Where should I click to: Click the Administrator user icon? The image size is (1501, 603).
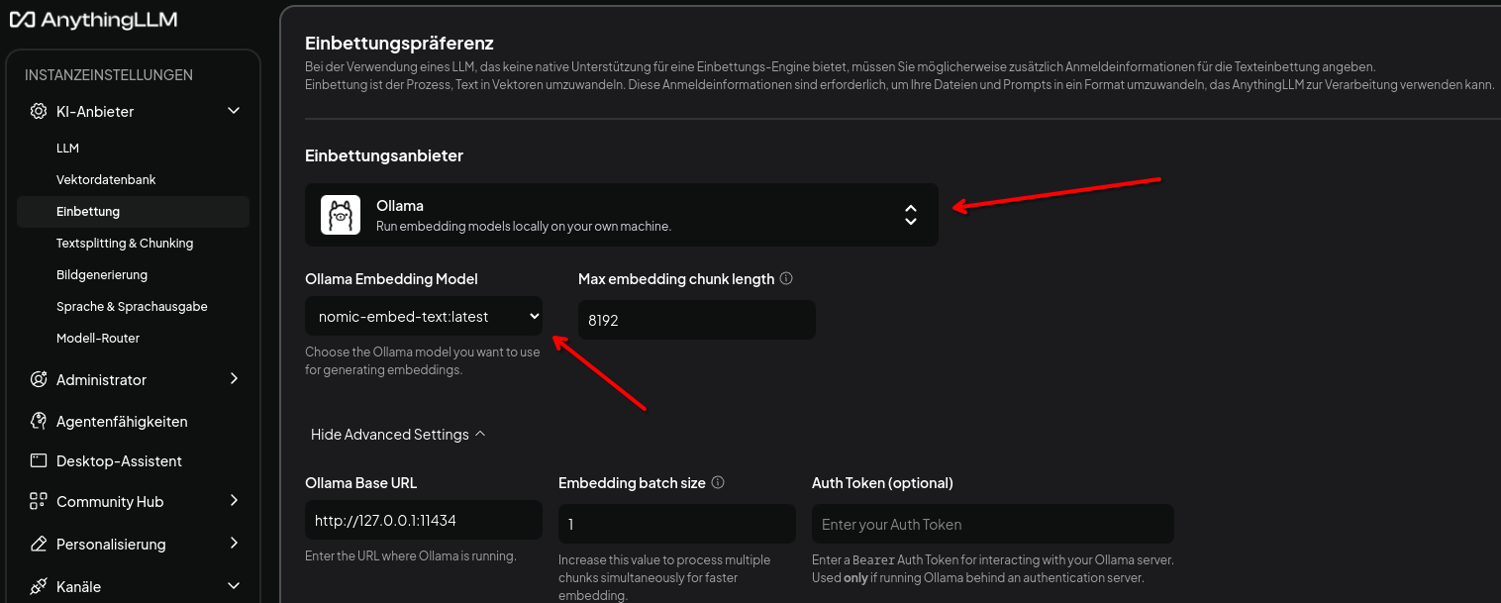[x=39, y=379]
